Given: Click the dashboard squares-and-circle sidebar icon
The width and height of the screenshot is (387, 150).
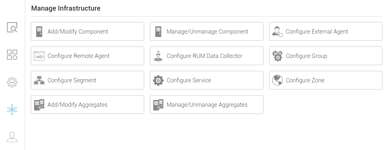Looking at the screenshot, I should click(x=12, y=54).
